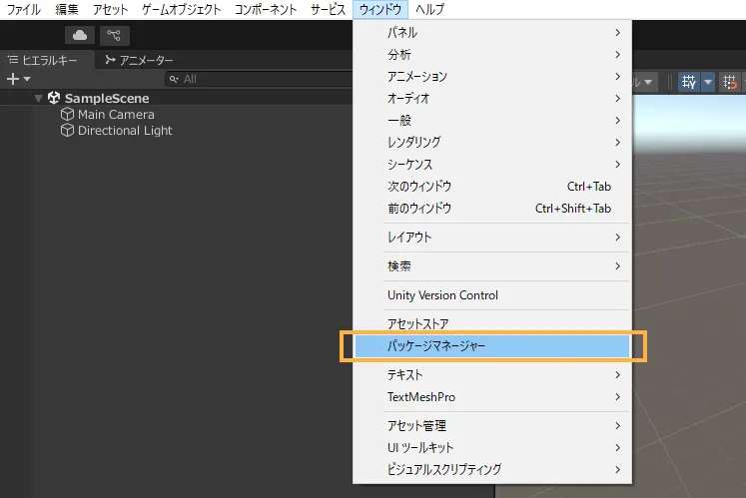The image size is (746, 498).
Task: Expand the オーディオ submenu
Action: 492,99
